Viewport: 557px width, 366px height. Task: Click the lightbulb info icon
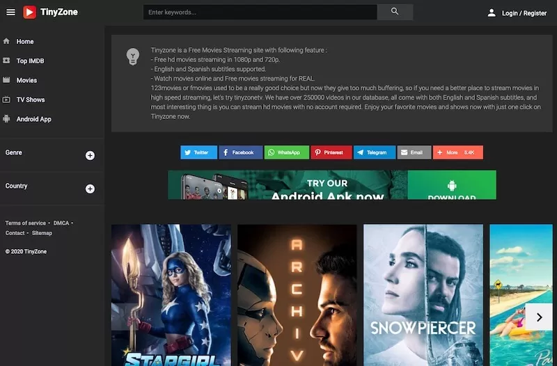pyautogui.click(x=133, y=56)
